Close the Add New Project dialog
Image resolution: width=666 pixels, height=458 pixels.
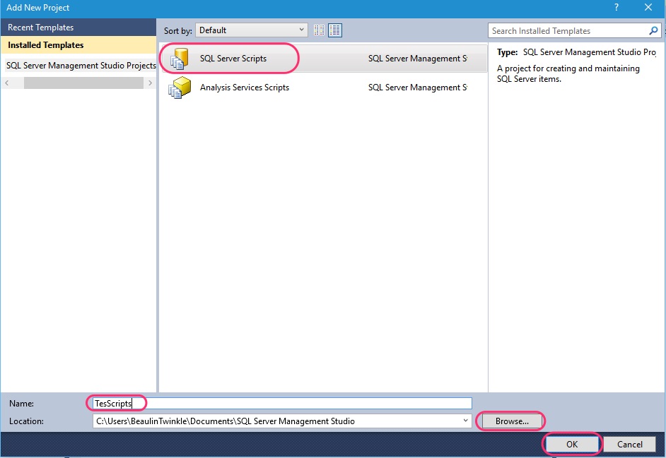[648, 7]
